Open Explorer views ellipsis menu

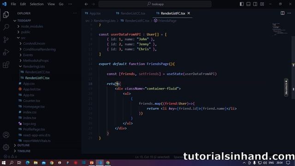click(x=75, y=13)
